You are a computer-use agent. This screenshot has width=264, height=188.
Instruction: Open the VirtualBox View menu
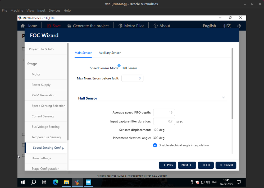(30, 10)
